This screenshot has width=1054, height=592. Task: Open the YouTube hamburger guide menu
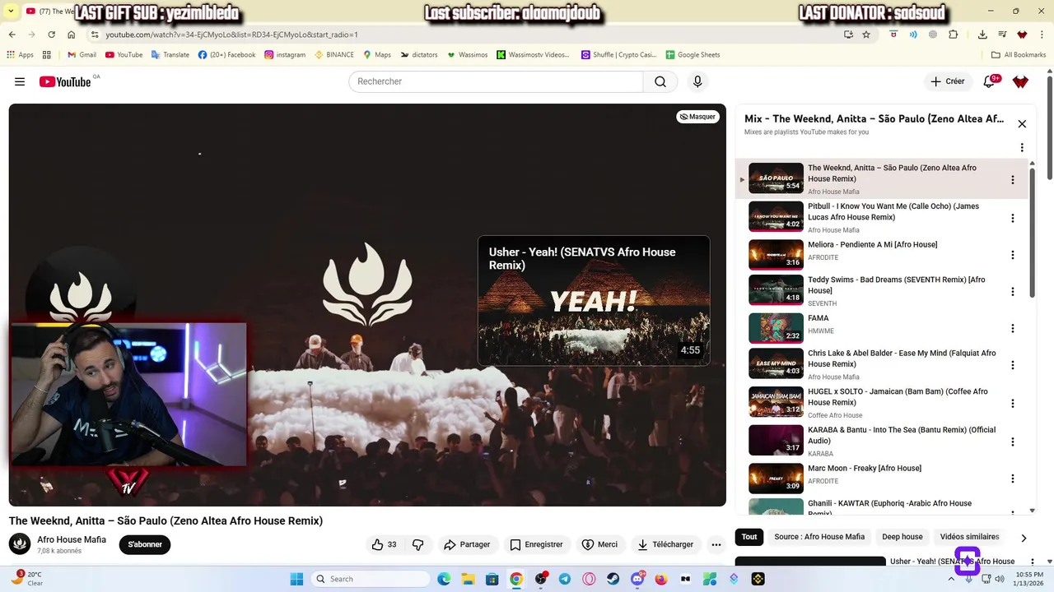[x=20, y=81]
